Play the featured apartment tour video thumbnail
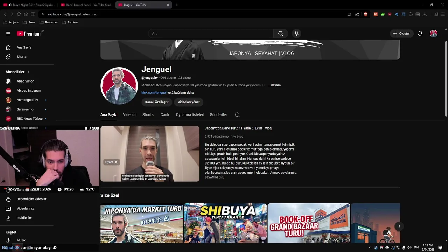 (x=150, y=154)
